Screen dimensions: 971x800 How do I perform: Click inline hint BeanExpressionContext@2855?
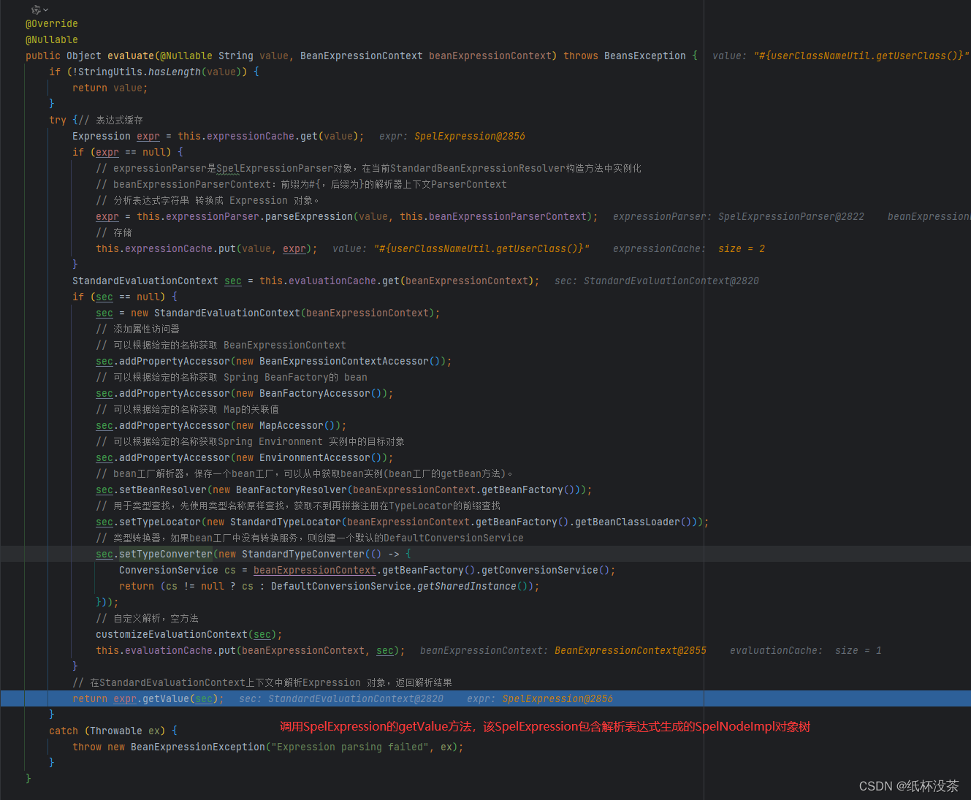[x=631, y=650]
